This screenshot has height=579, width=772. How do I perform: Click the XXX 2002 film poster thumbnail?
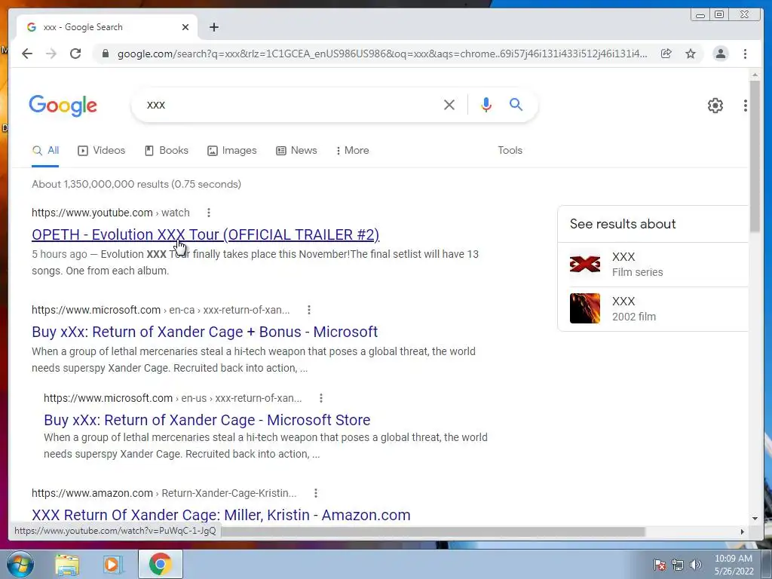coord(585,308)
